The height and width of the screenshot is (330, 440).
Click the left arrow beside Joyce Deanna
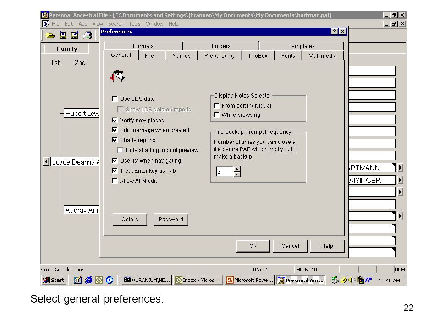tap(46, 162)
